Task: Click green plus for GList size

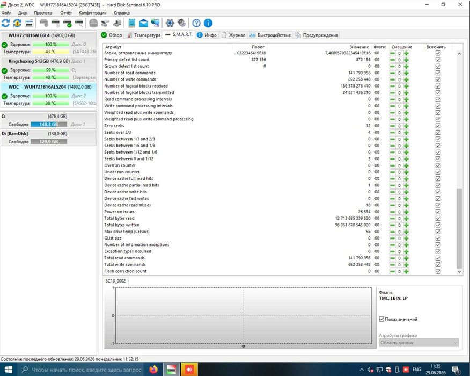Action: pos(406,238)
